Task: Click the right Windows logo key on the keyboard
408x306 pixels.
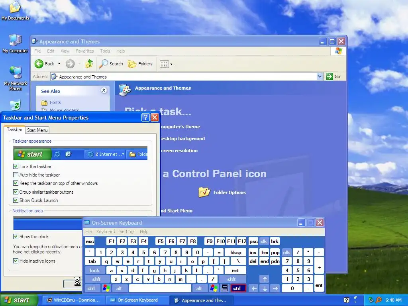Action: (214, 288)
